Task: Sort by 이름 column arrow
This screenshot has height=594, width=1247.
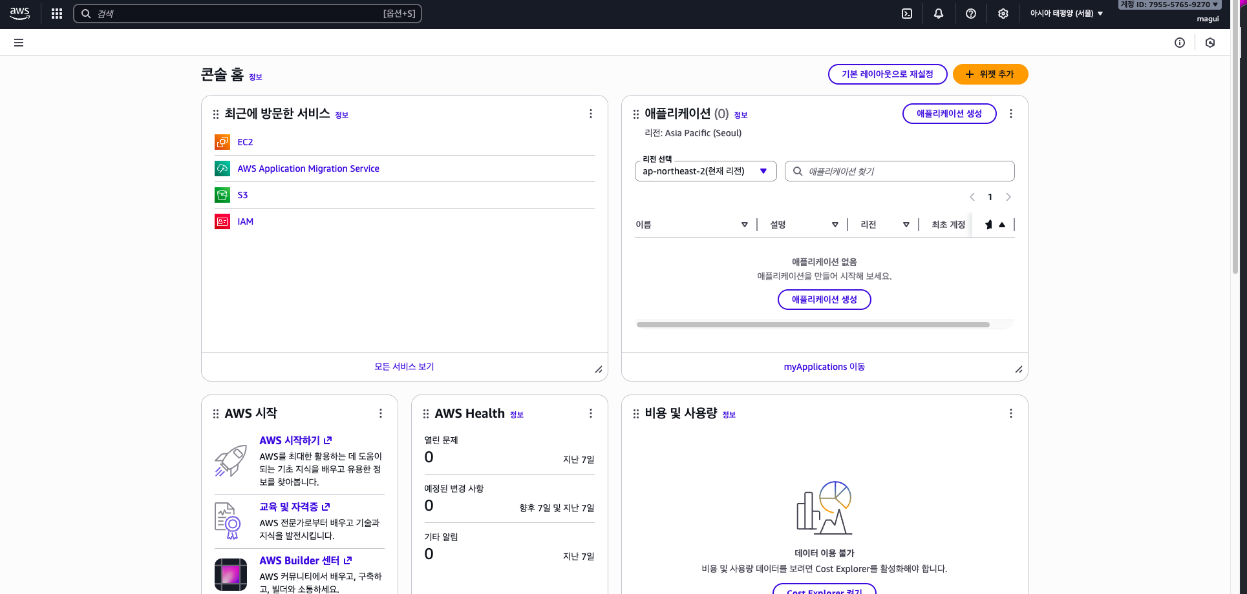Action: click(745, 225)
